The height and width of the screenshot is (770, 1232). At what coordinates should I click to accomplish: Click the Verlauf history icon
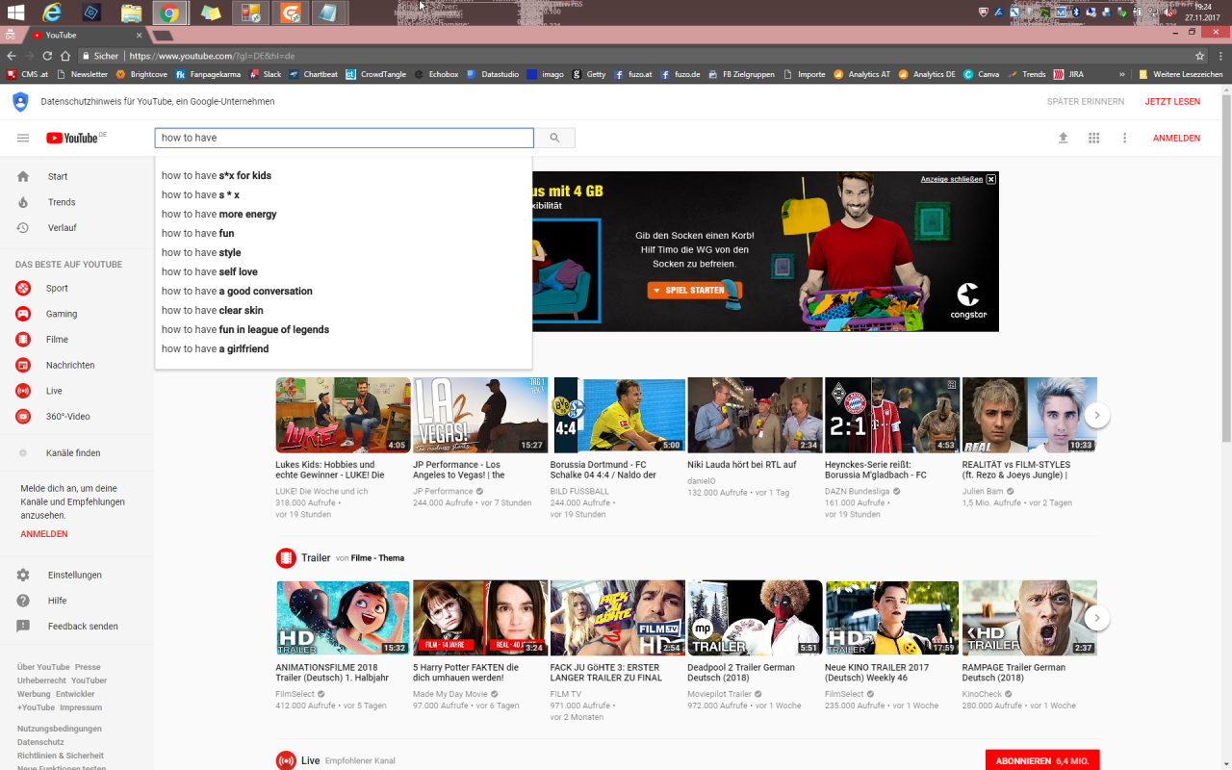click(x=23, y=228)
